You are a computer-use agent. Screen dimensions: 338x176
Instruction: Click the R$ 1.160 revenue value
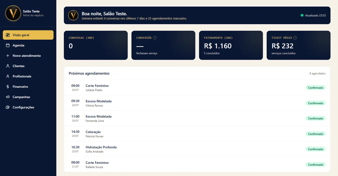point(218,46)
